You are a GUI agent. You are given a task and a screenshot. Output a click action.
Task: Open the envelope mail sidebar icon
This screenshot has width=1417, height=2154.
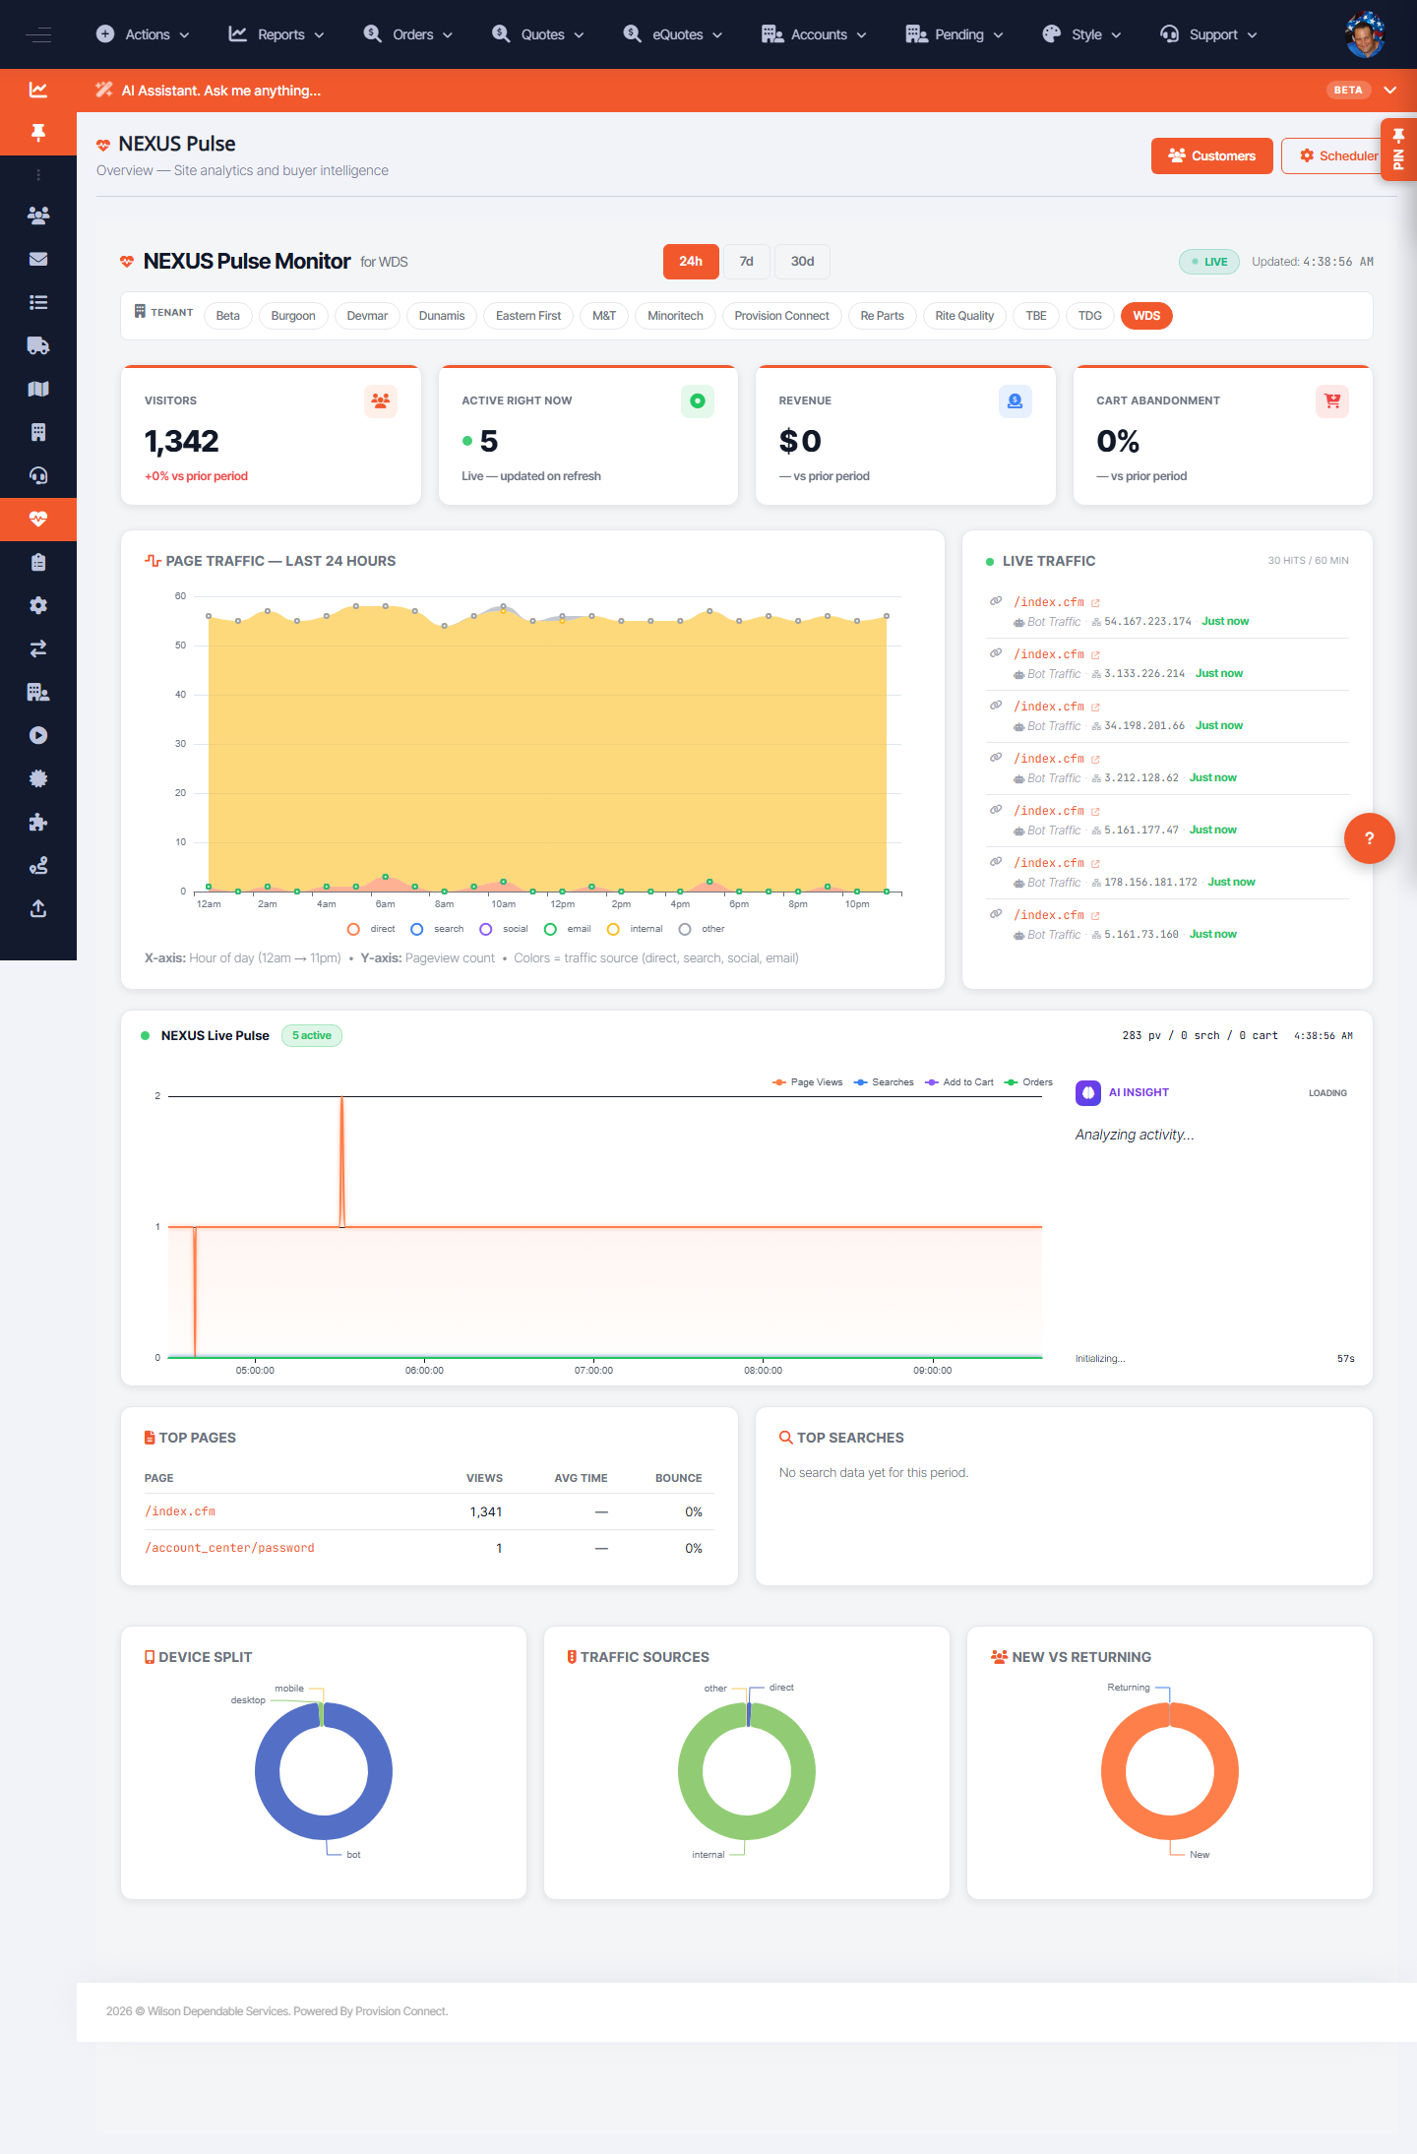click(x=38, y=259)
